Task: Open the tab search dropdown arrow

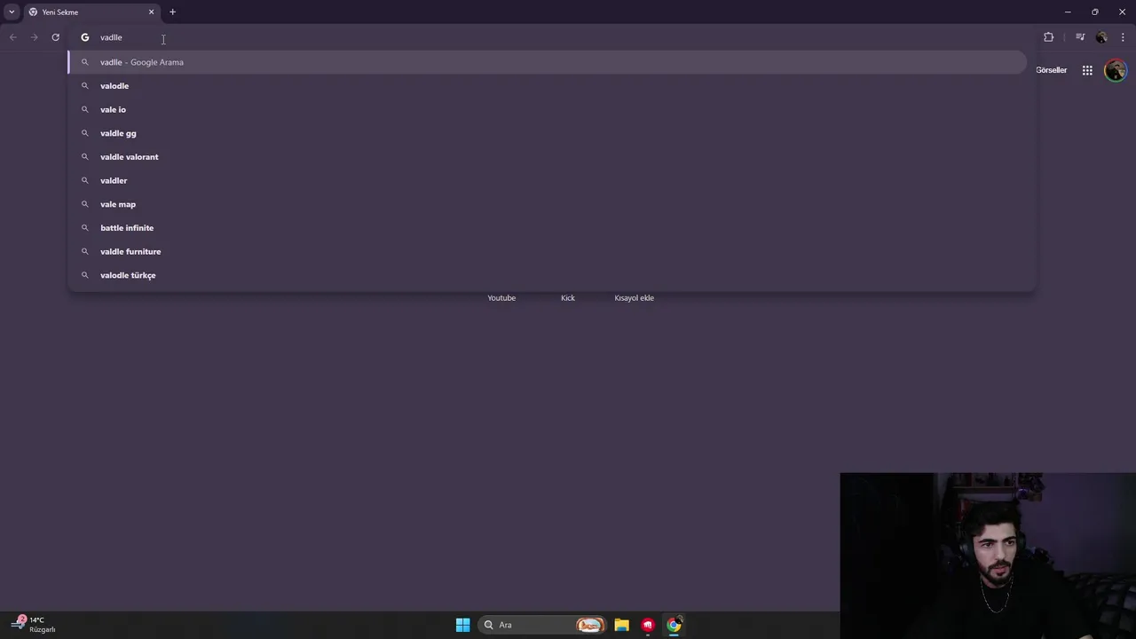Action: coord(12,12)
